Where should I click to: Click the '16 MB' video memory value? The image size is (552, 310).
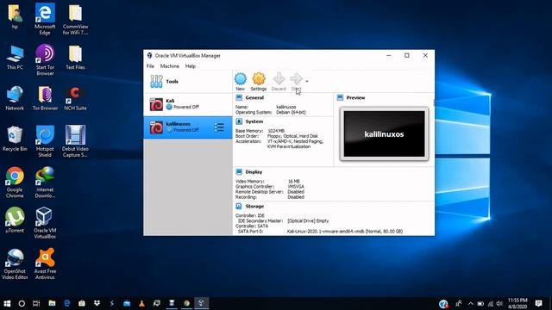point(293,182)
